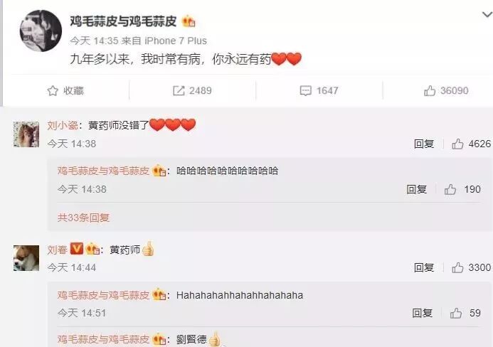Image resolution: width=493 pixels, height=347 pixels.
Task: Expand 共33条回复 replies thread
Action: pos(83,218)
